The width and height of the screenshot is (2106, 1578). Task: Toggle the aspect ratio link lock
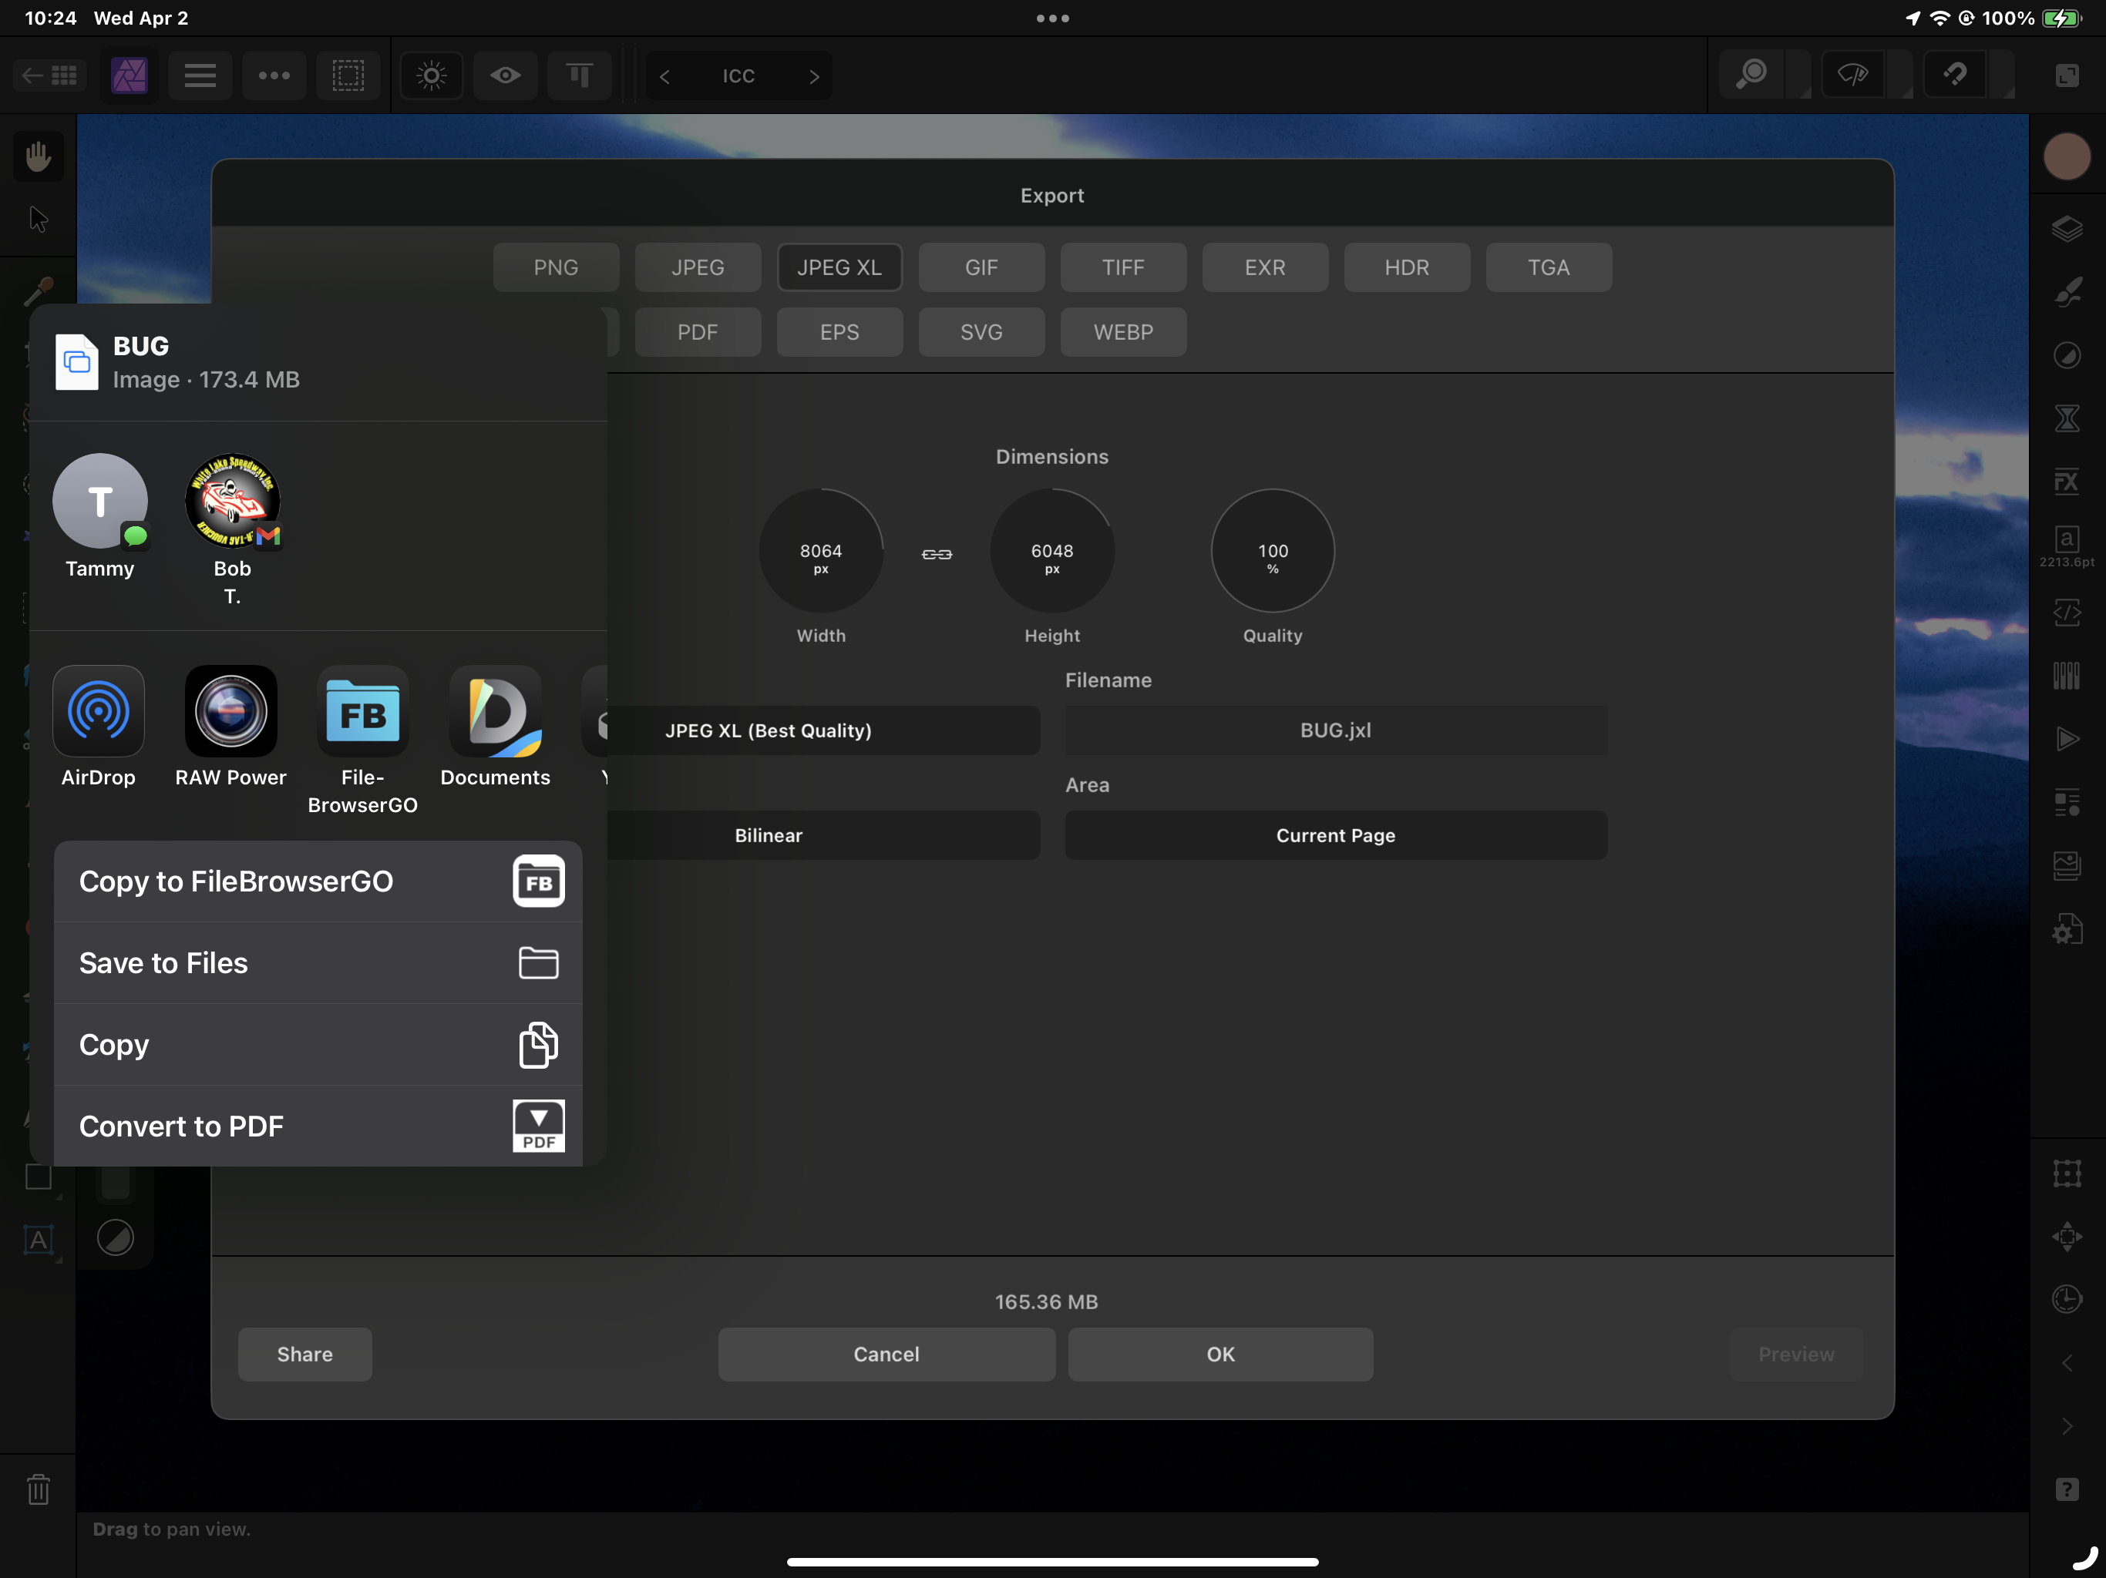(x=937, y=554)
